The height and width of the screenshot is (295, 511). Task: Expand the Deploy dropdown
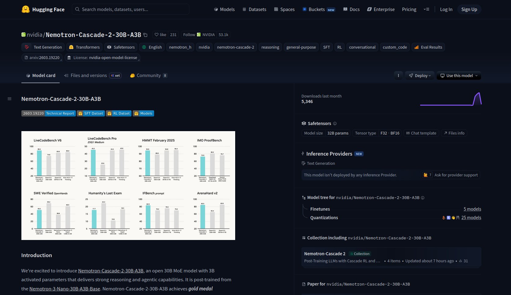click(420, 76)
